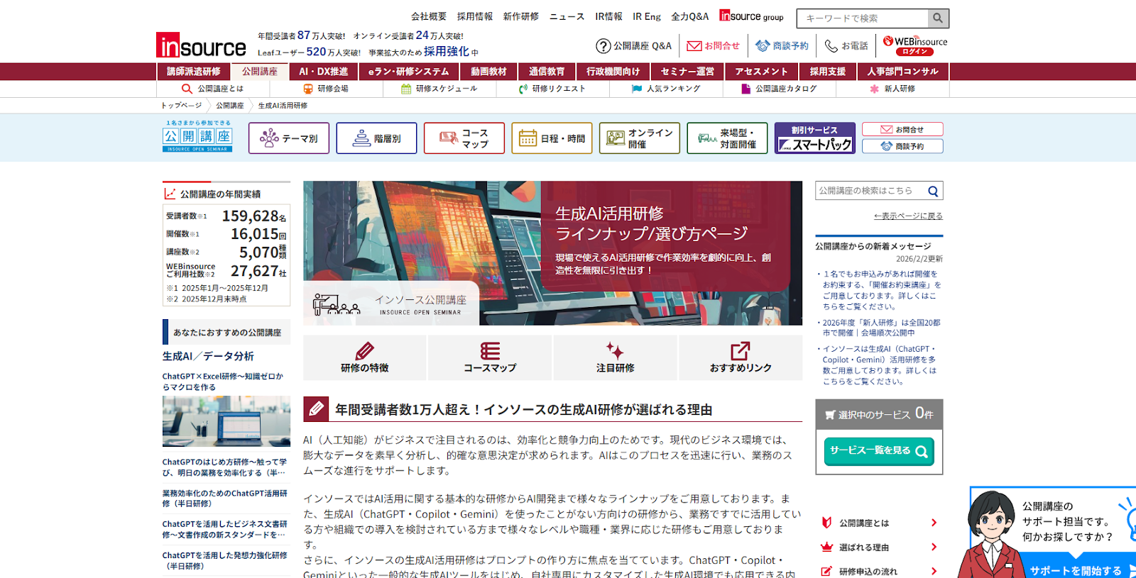Viewport: 1136px width, 578px height.
Task: Click small 商談予約 button in blue bar
Action: [902, 146]
